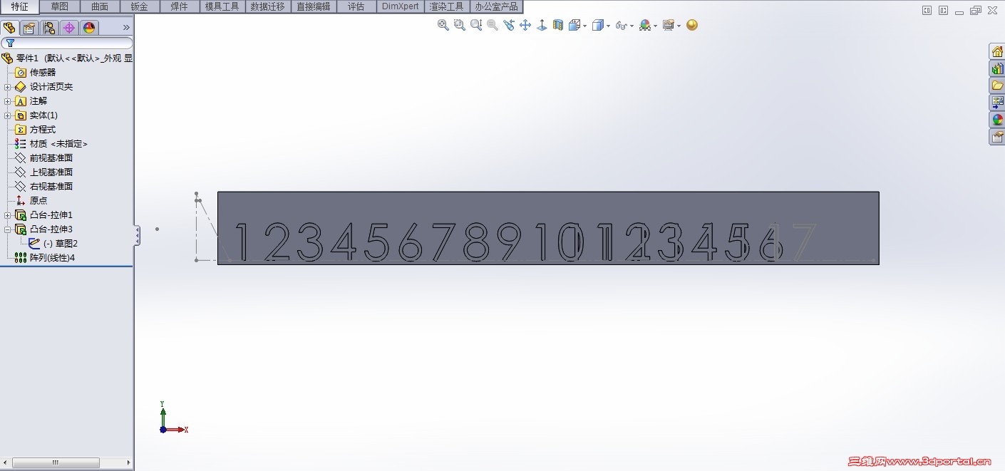This screenshot has height=471, width=1005.
Task: Open Appearances and Scenes task pane tab
Action: point(997,120)
